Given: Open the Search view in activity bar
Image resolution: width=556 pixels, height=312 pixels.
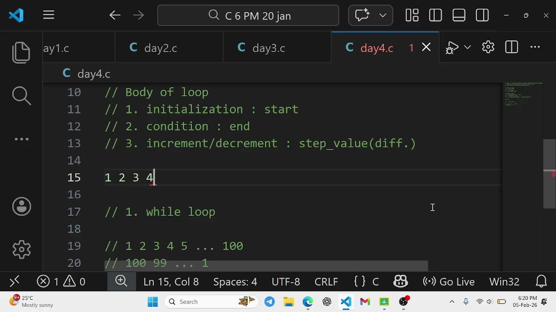Looking at the screenshot, I should coord(21,96).
